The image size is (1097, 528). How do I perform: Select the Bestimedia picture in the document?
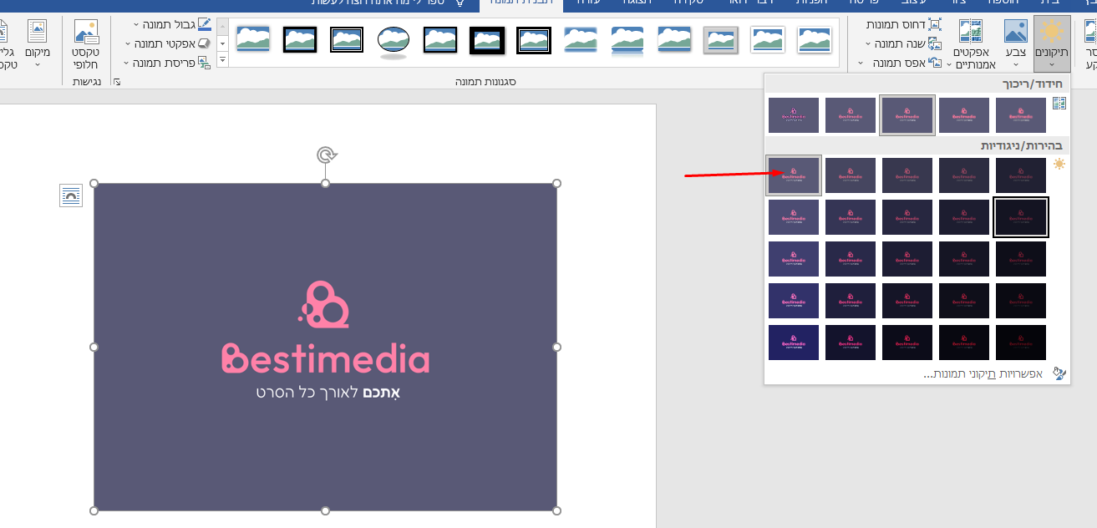point(325,347)
